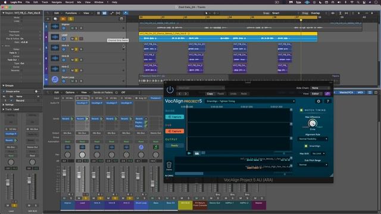Click the Wi-Fi icon in menu bar
This screenshot has height=214, width=381.
click(352, 2)
